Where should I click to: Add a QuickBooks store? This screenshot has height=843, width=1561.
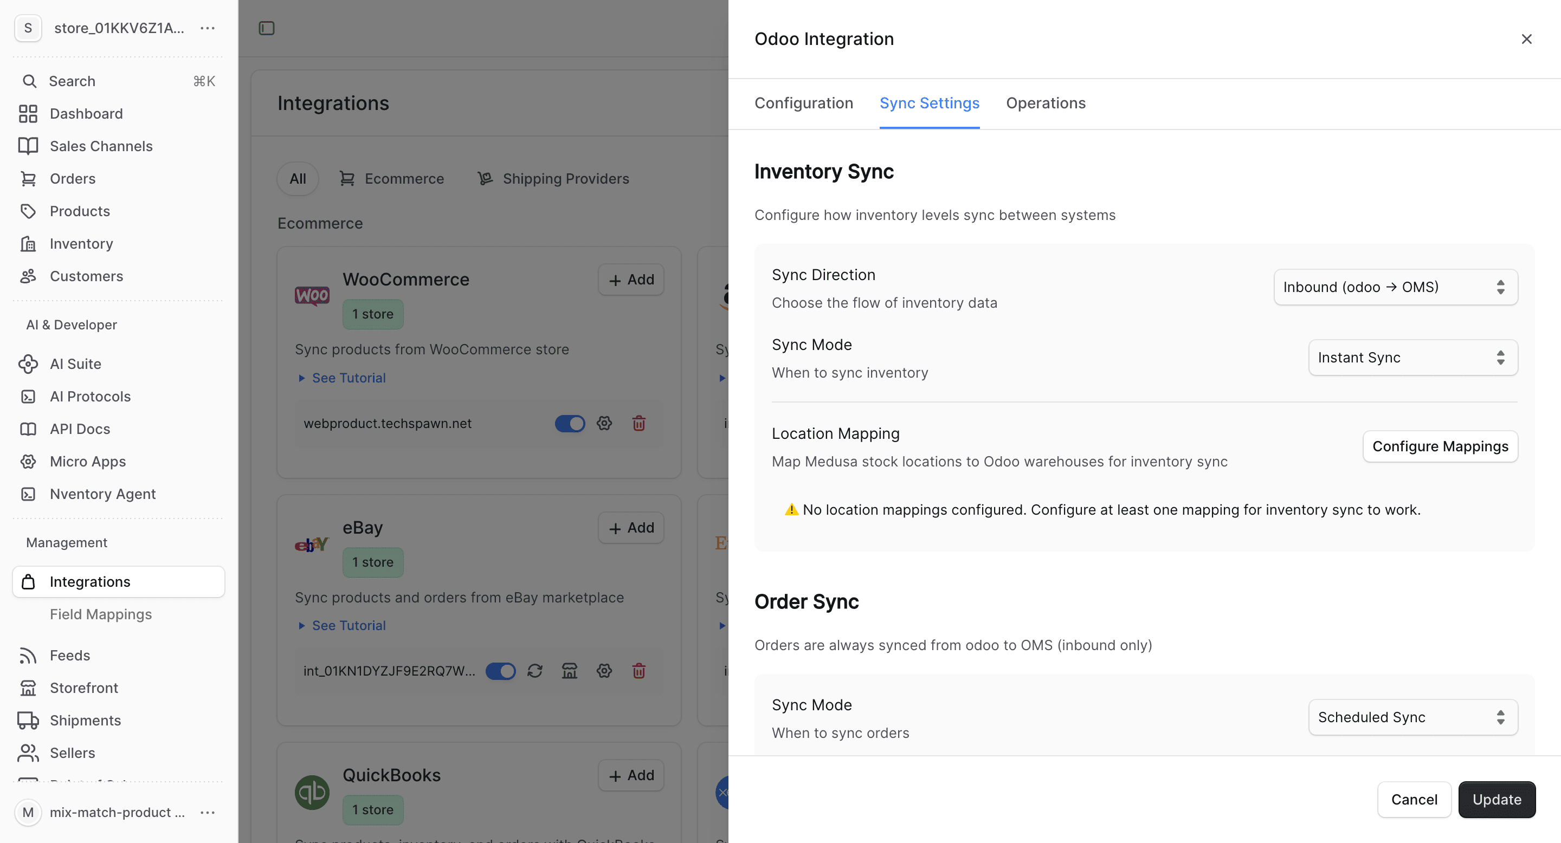(x=631, y=775)
